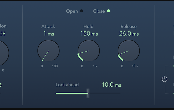Click the Hold knob
Viewport: 174px width, 110px height.
pos(89,51)
